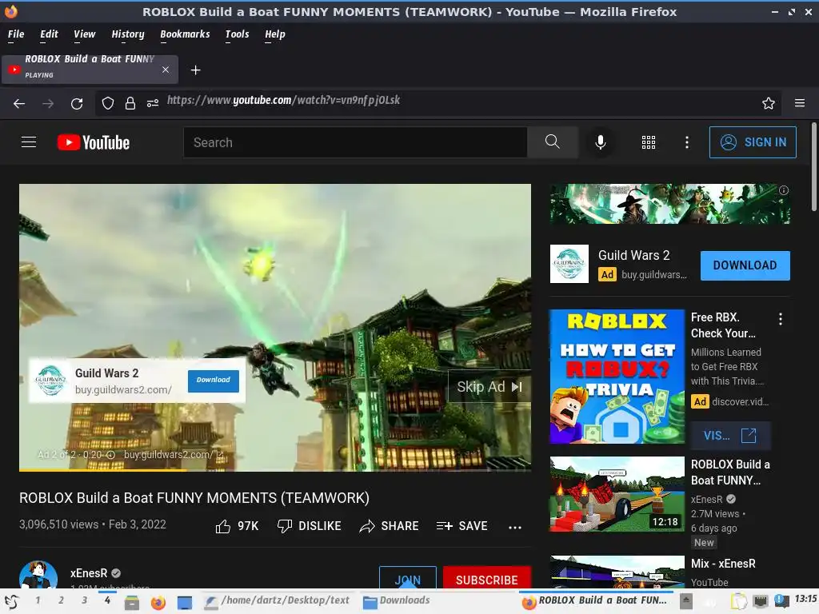Click the search magnifier button
Screen dimensions: 819x614
tap(552, 142)
